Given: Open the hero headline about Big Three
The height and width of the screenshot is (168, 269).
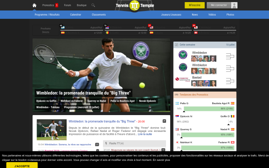Looking at the screenshot, I should click(84, 93).
